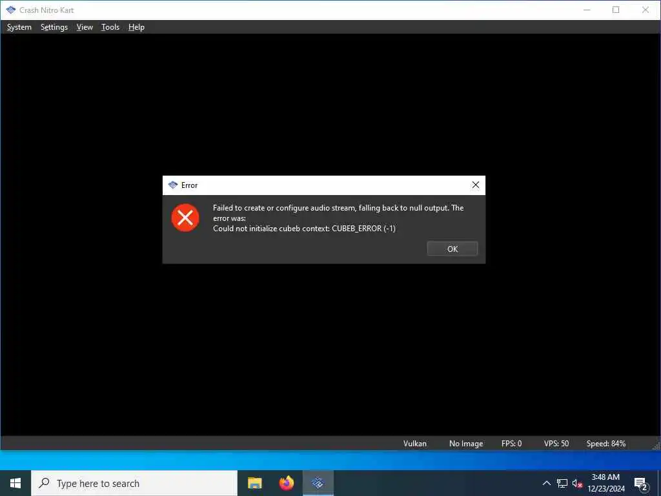Open the View menu
Image resolution: width=661 pixels, height=496 pixels.
pyautogui.click(x=85, y=27)
